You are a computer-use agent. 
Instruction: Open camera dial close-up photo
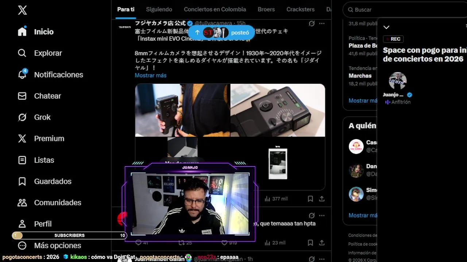(278, 110)
